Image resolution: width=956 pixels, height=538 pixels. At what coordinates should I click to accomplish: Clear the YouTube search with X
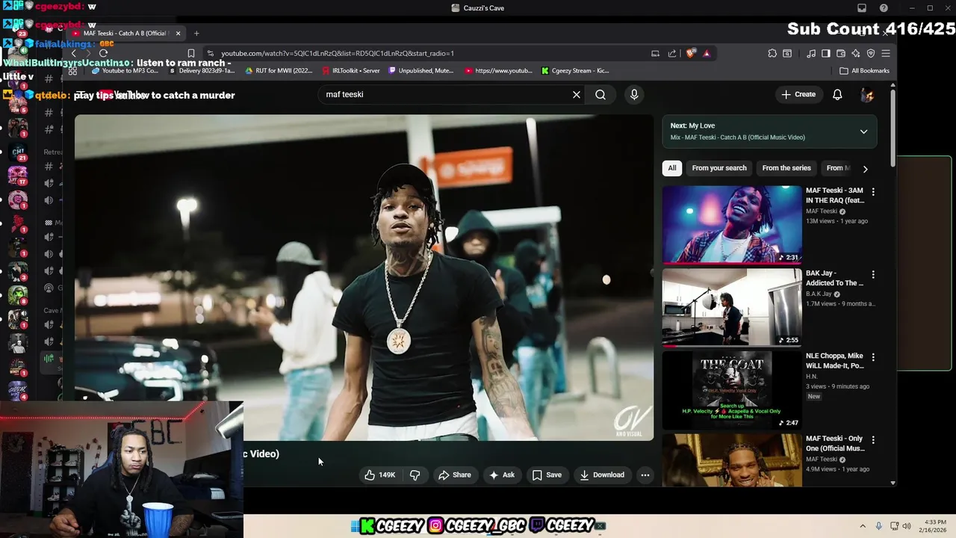[577, 94]
